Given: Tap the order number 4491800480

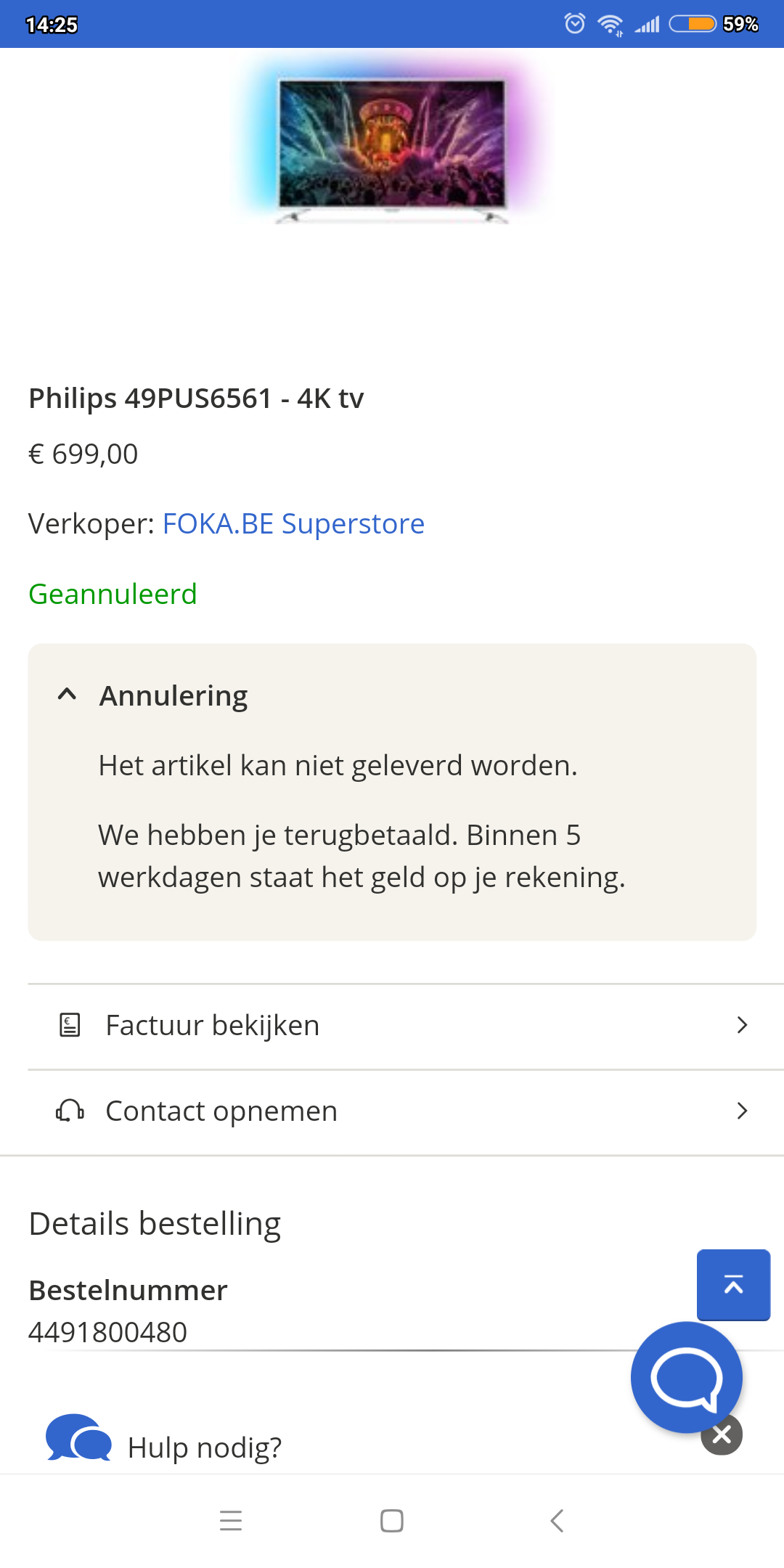Looking at the screenshot, I should pyautogui.click(x=107, y=1332).
